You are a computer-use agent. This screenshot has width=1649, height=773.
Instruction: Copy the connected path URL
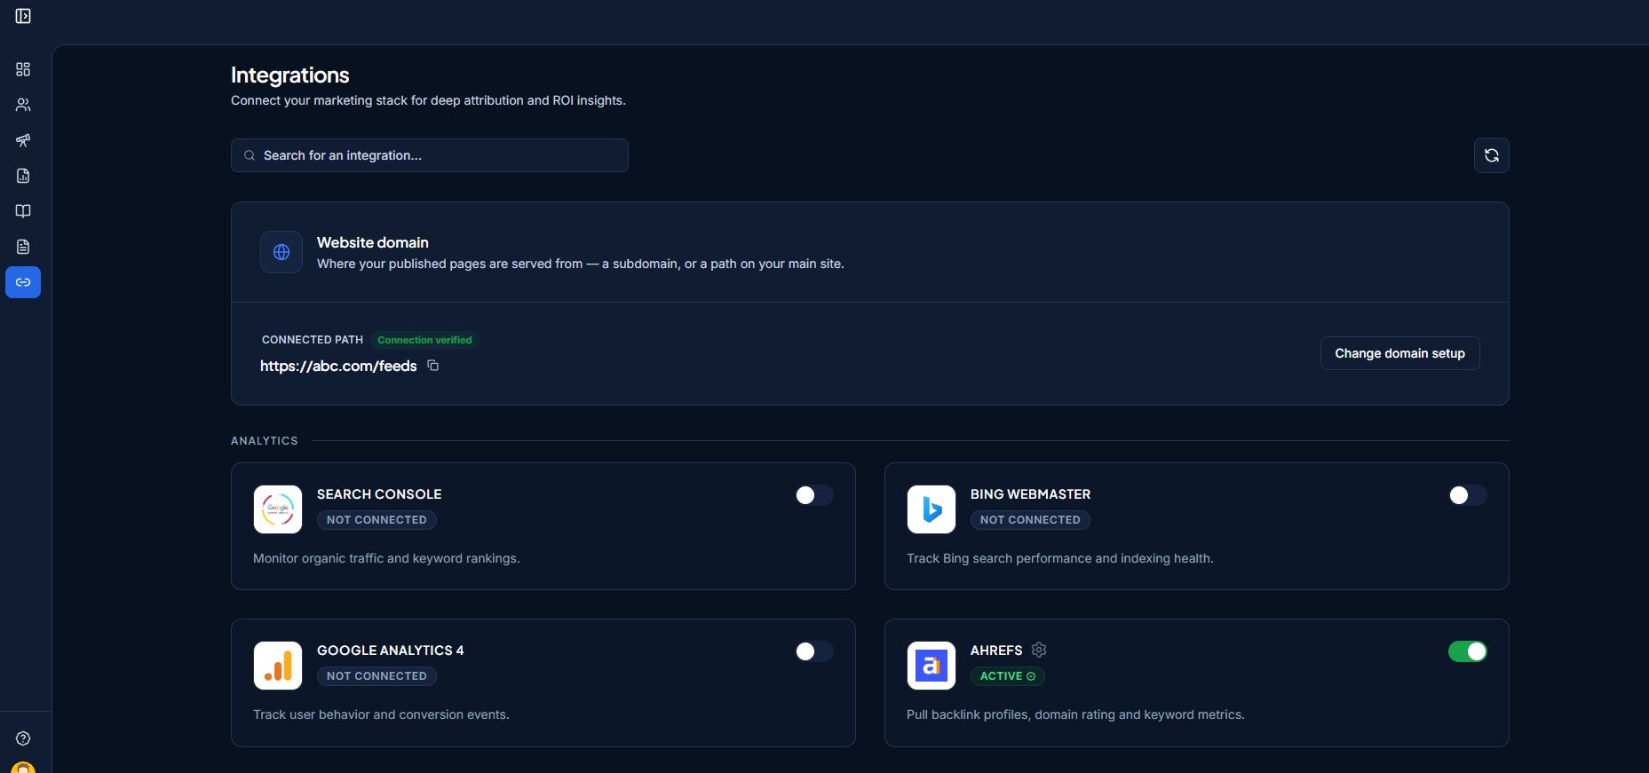point(433,366)
